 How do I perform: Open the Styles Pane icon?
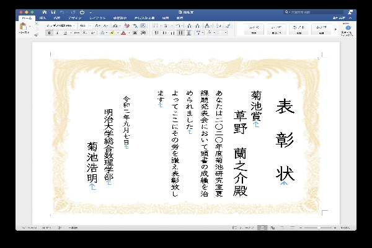pos(347,29)
